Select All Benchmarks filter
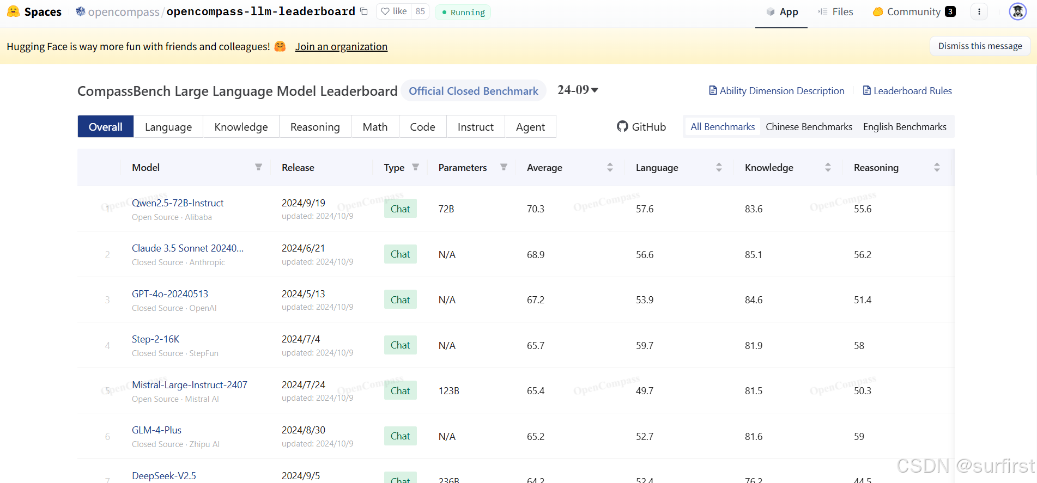The image size is (1037, 483). (x=723, y=127)
